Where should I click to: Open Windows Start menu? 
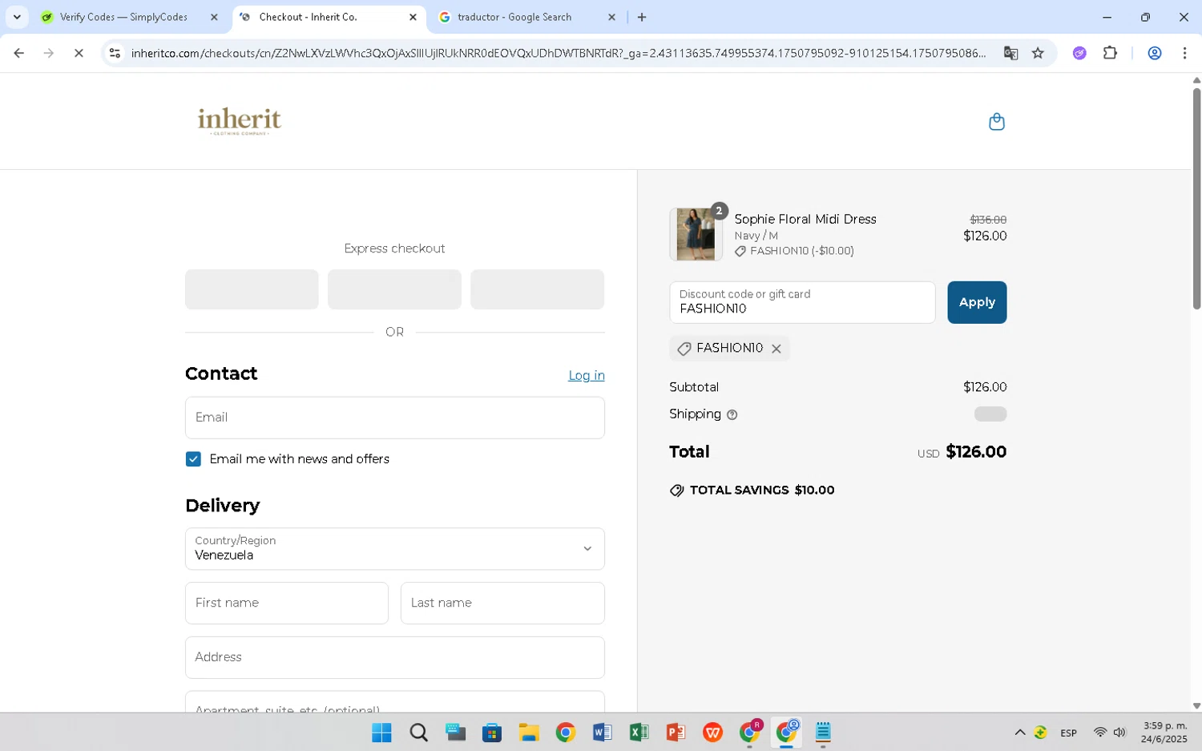(x=381, y=733)
